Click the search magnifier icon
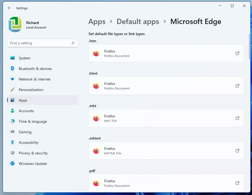This screenshot has width=252, height=195. click(73, 43)
